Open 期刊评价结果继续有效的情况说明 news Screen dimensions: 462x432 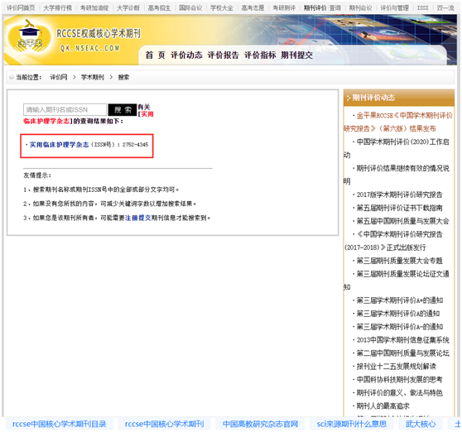[x=397, y=175]
